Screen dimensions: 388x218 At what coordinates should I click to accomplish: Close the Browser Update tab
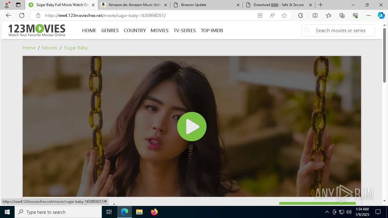point(238,5)
